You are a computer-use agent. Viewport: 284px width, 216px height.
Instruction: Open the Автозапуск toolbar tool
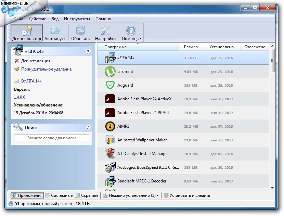tap(55, 33)
